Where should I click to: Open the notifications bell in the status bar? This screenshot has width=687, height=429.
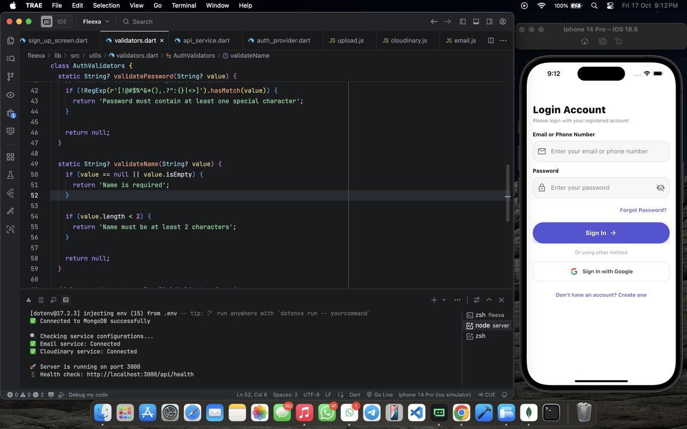pos(504,394)
